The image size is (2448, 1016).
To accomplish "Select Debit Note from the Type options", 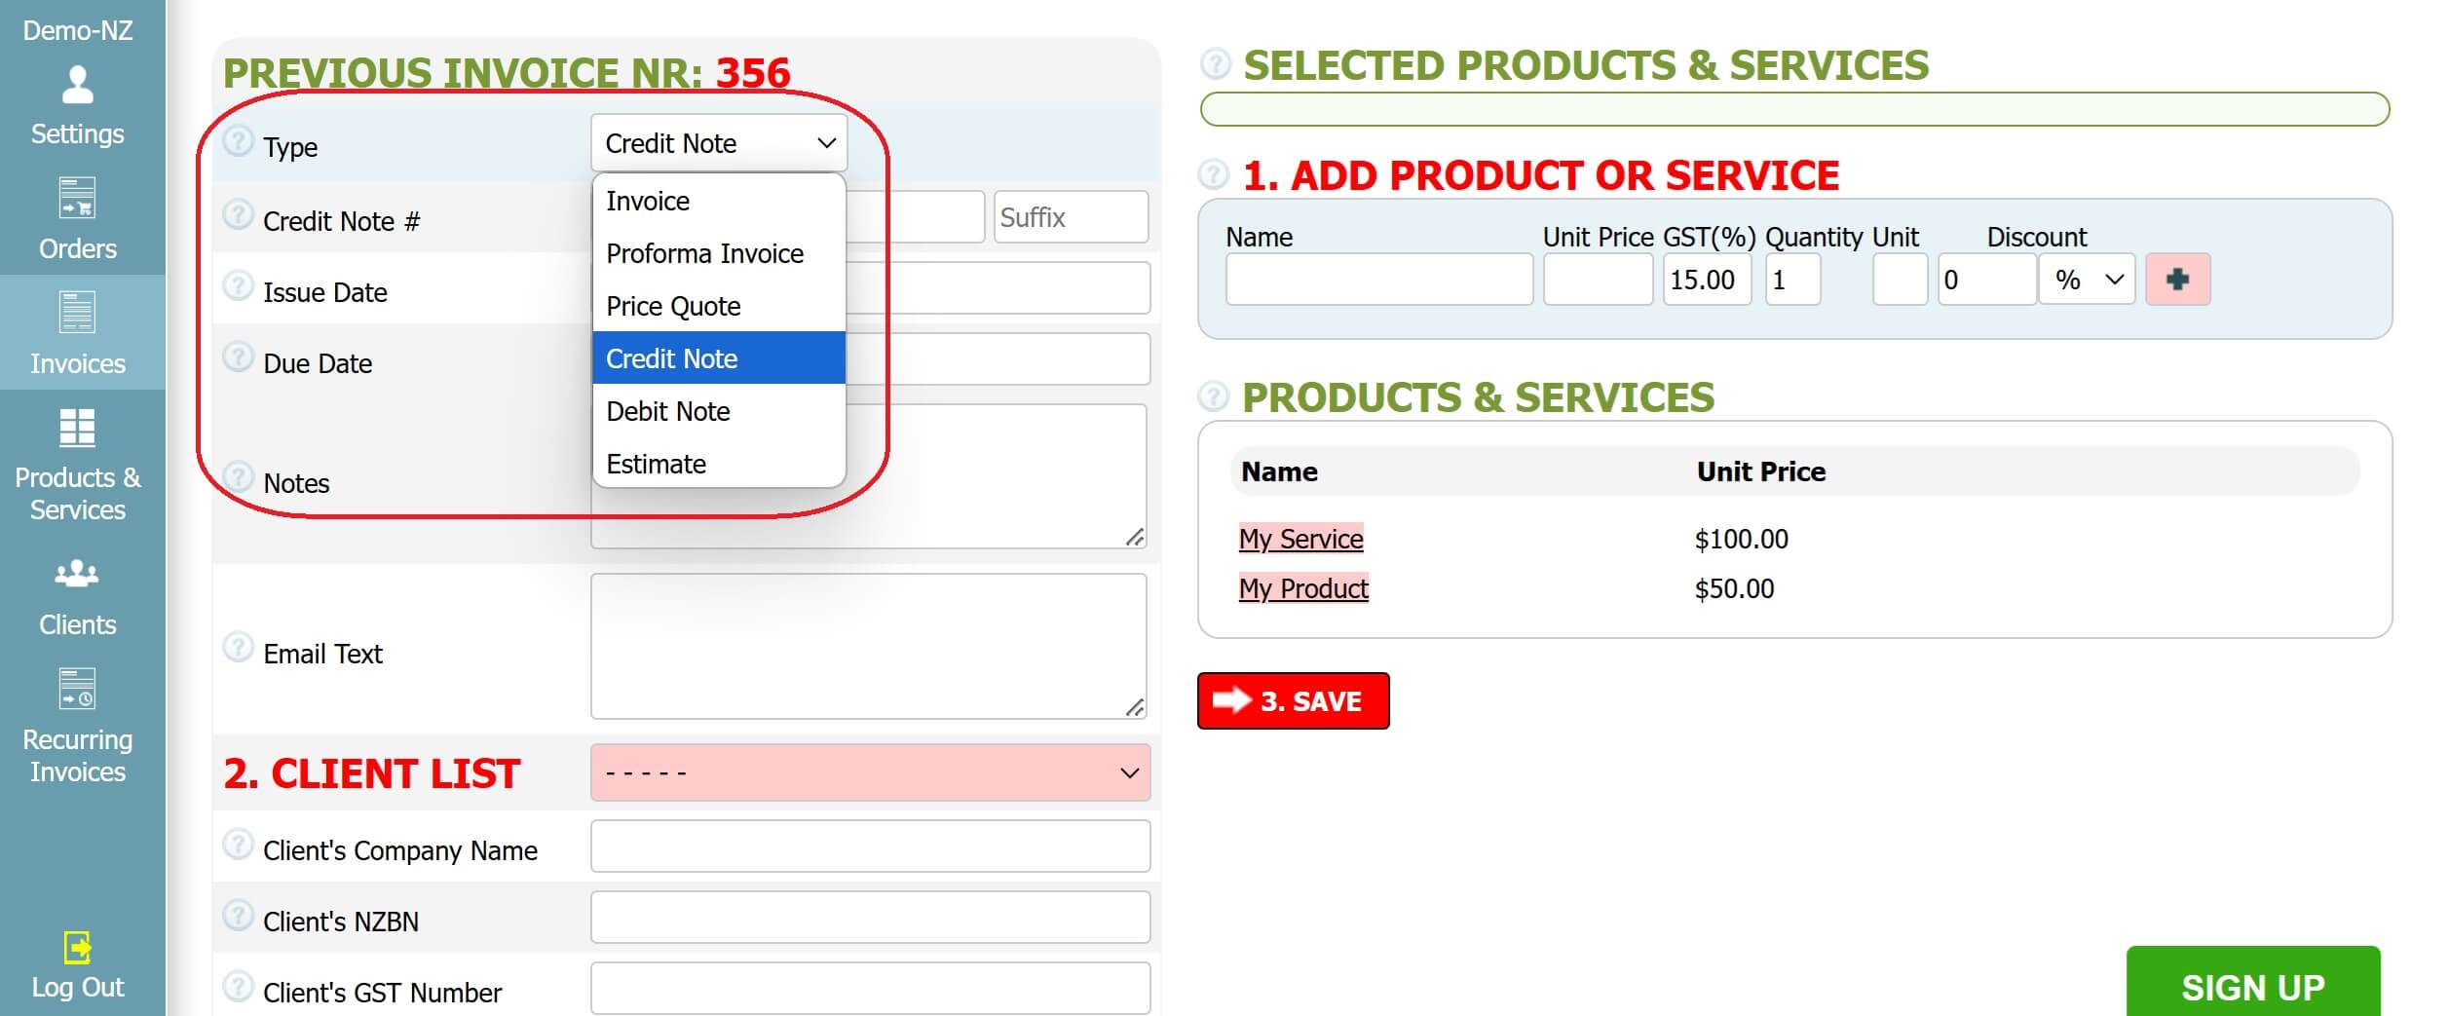I will [668, 411].
